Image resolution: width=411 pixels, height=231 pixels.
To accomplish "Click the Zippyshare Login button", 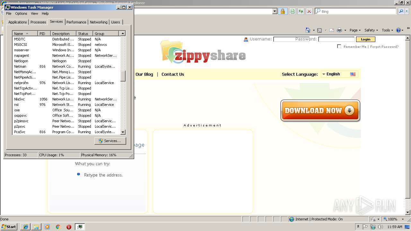I will (x=365, y=39).
